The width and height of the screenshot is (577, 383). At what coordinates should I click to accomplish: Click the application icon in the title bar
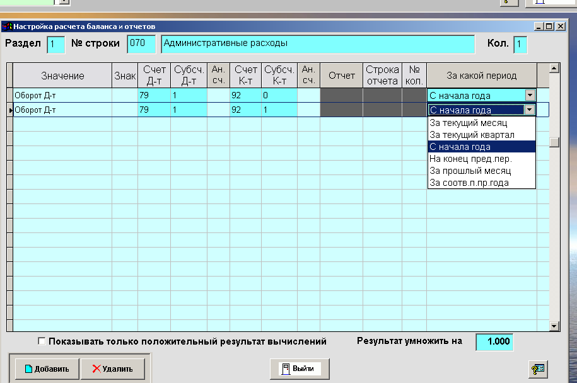pyautogui.click(x=7, y=26)
